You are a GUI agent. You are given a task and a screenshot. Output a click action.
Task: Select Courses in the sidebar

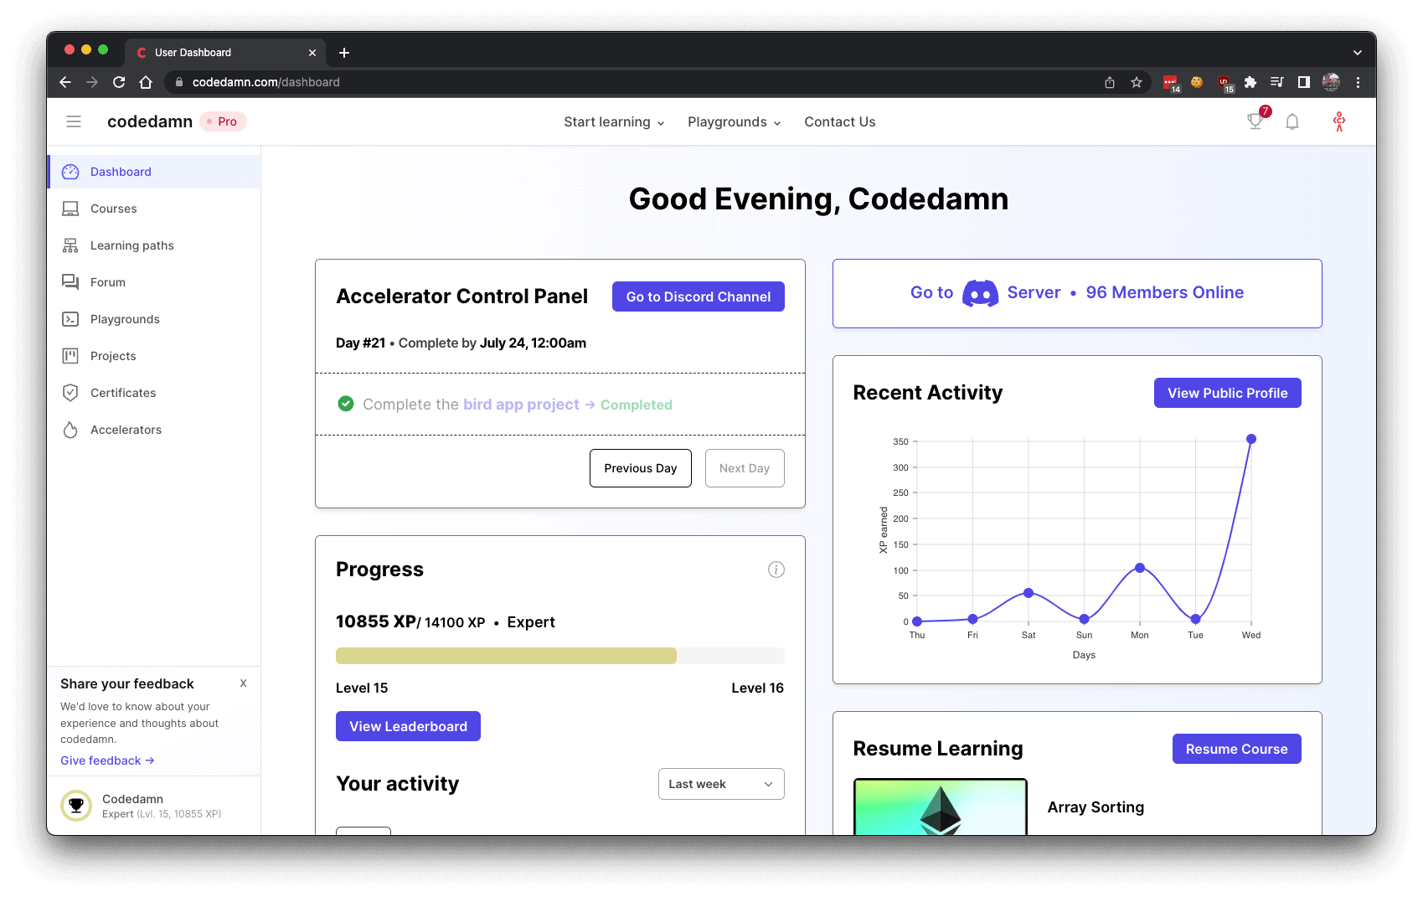(x=113, y=209)
